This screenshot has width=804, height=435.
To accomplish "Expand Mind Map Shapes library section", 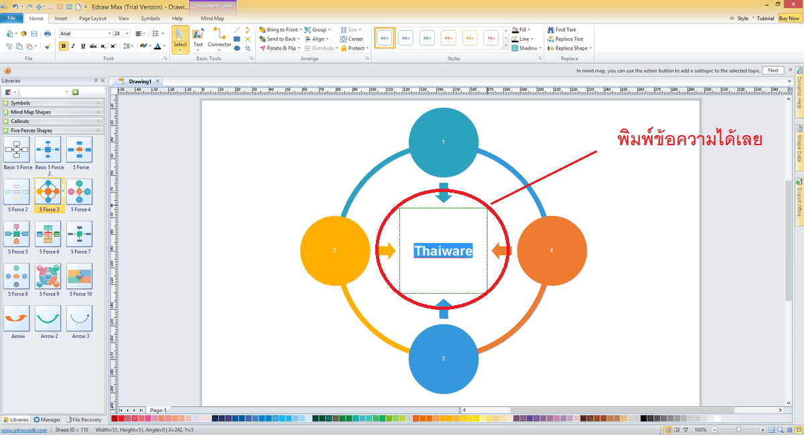I will 54,112.
